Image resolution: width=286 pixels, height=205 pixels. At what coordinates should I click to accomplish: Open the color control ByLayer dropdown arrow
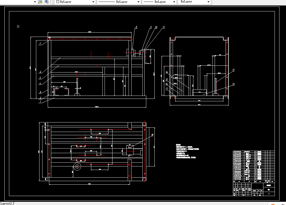click(93, 2)
